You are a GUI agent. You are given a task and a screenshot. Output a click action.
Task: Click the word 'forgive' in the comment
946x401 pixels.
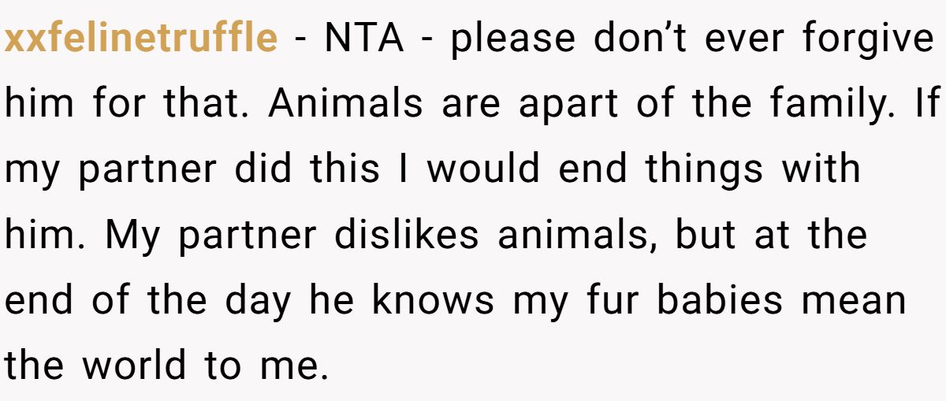point(867,39)
